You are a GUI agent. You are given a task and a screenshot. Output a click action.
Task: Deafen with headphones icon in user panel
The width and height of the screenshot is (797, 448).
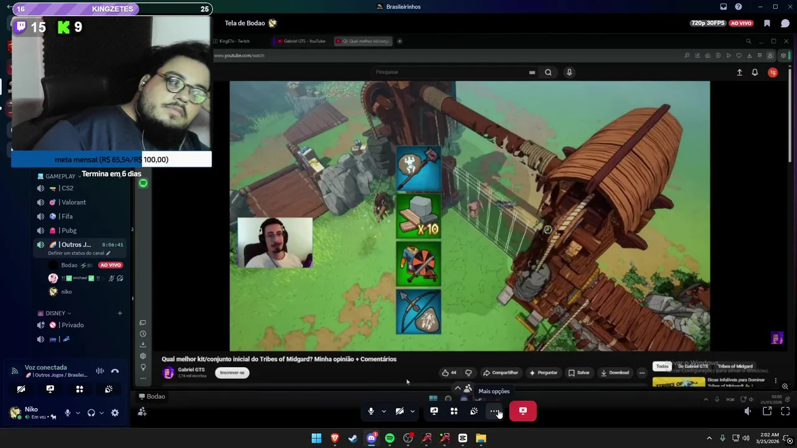[91, 413]
